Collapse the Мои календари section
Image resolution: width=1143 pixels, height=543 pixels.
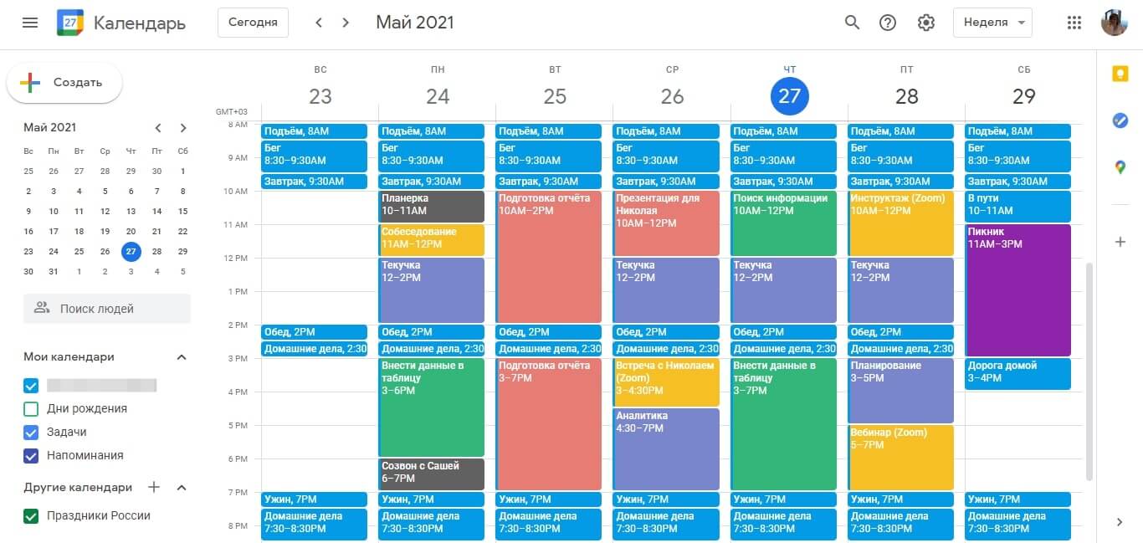(x=182, y=357)
